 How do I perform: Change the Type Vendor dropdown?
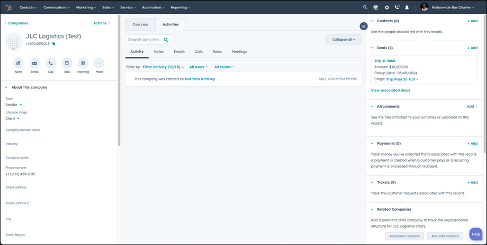click(14, 105)
